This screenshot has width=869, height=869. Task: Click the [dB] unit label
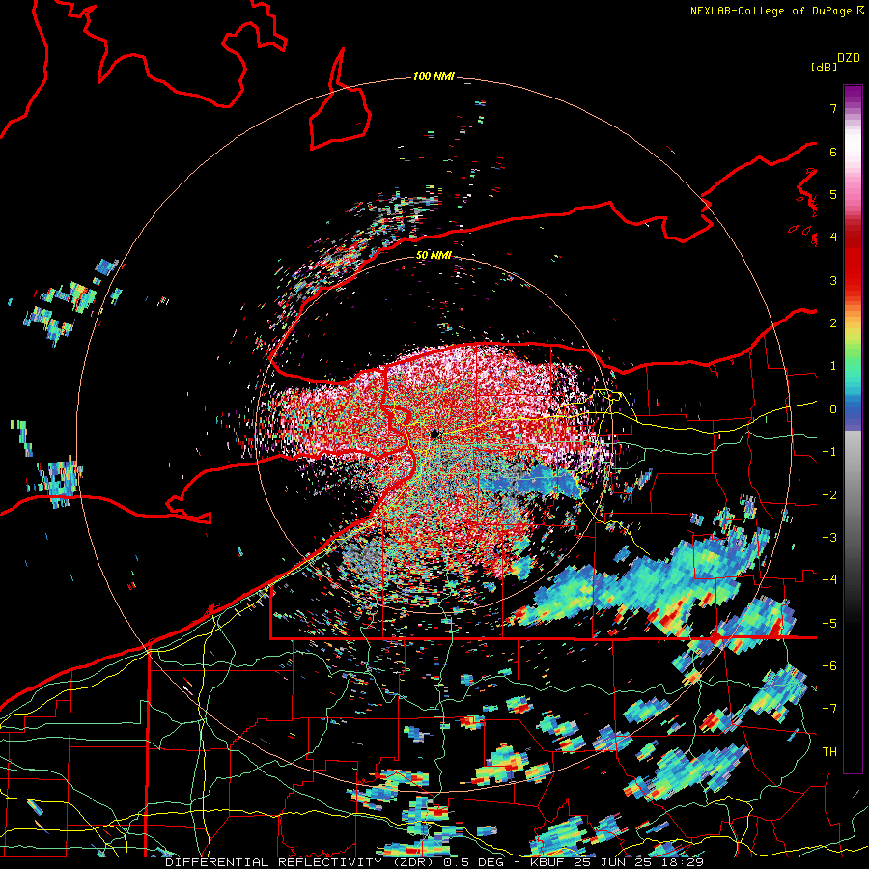click(824, 67)
